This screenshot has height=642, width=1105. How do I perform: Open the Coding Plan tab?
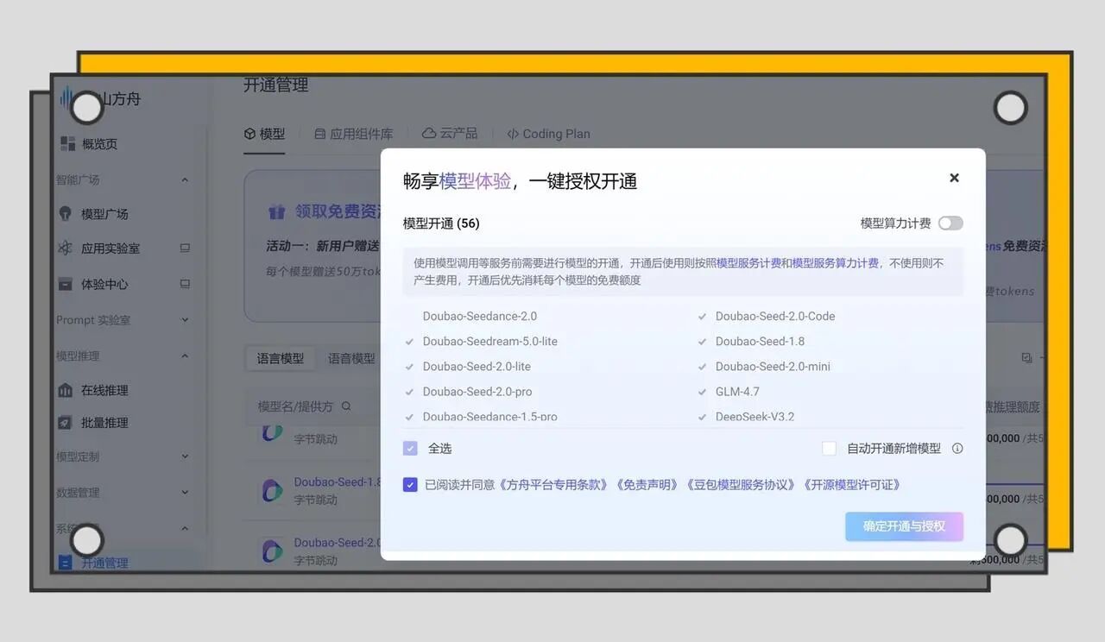(548, 134)
